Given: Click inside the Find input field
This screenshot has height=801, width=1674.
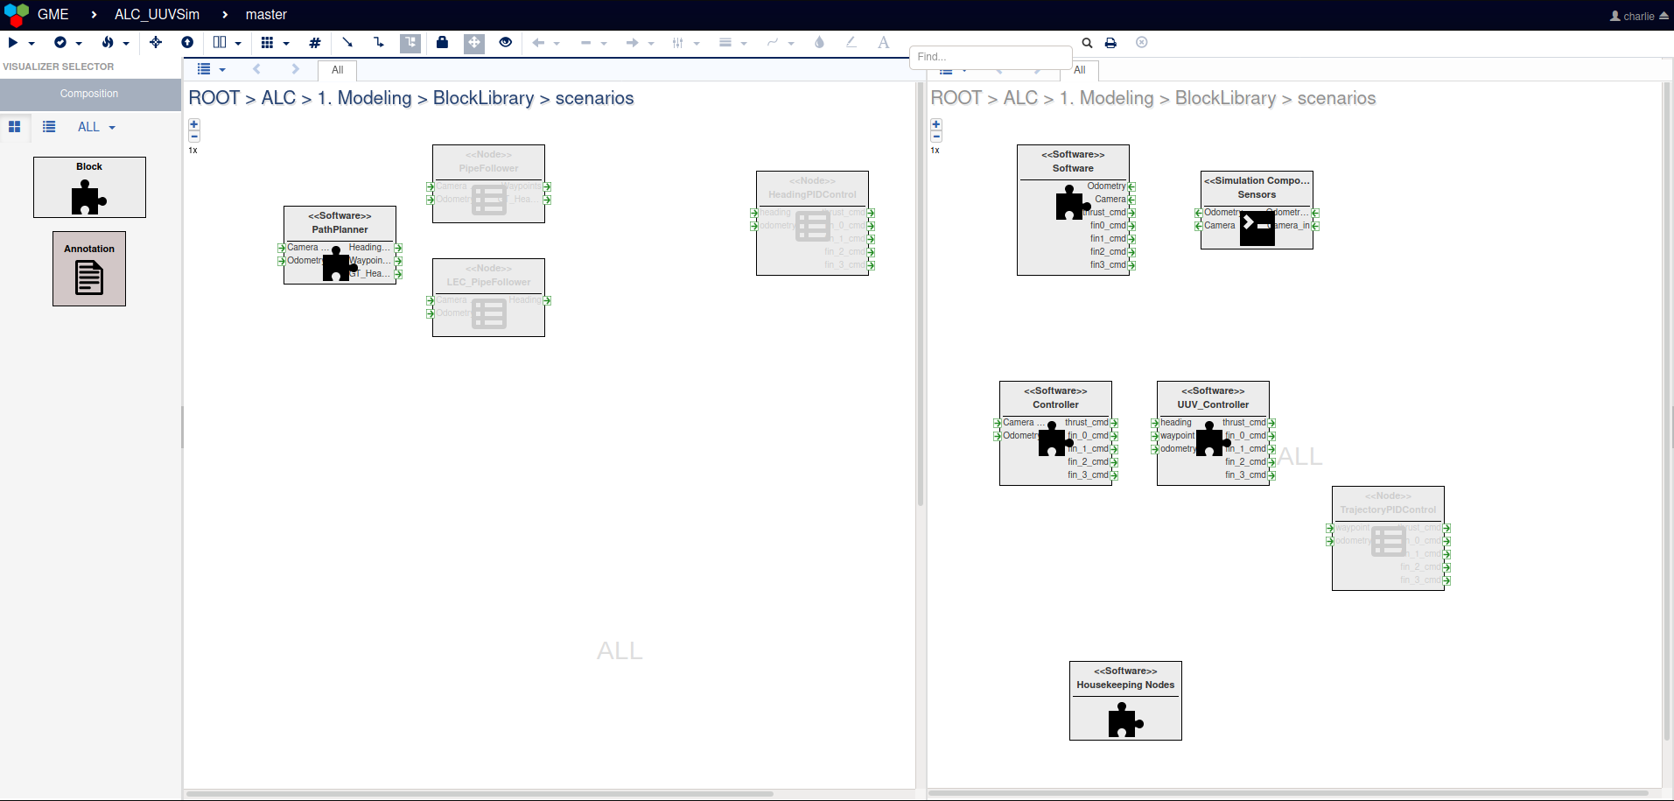Looking at the screenshot, I should [990, 56].
